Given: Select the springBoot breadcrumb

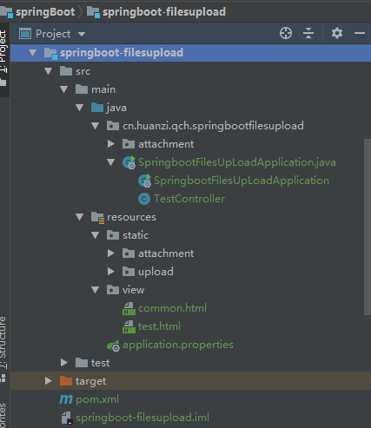Looking at the screenshot, I should click(45, 12).
